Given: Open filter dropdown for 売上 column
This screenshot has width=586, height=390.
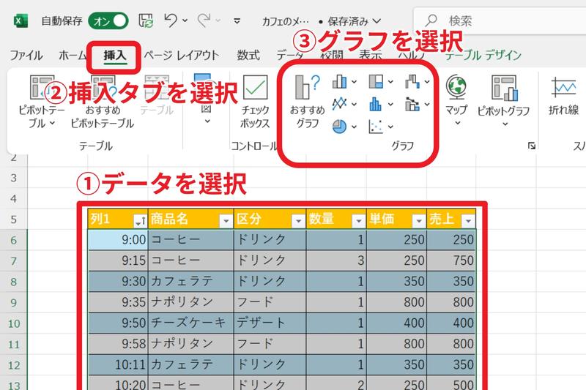Looking at the screenshot, I should tap(468, 221).
